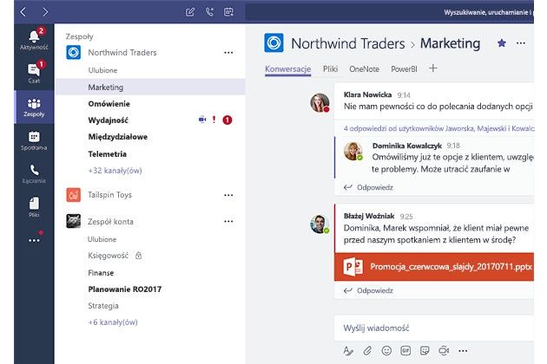Viewport: 547px width, 364px height.
Task: Open Marketing channel options ellipsis in header
Action: [x=521, y=43]
